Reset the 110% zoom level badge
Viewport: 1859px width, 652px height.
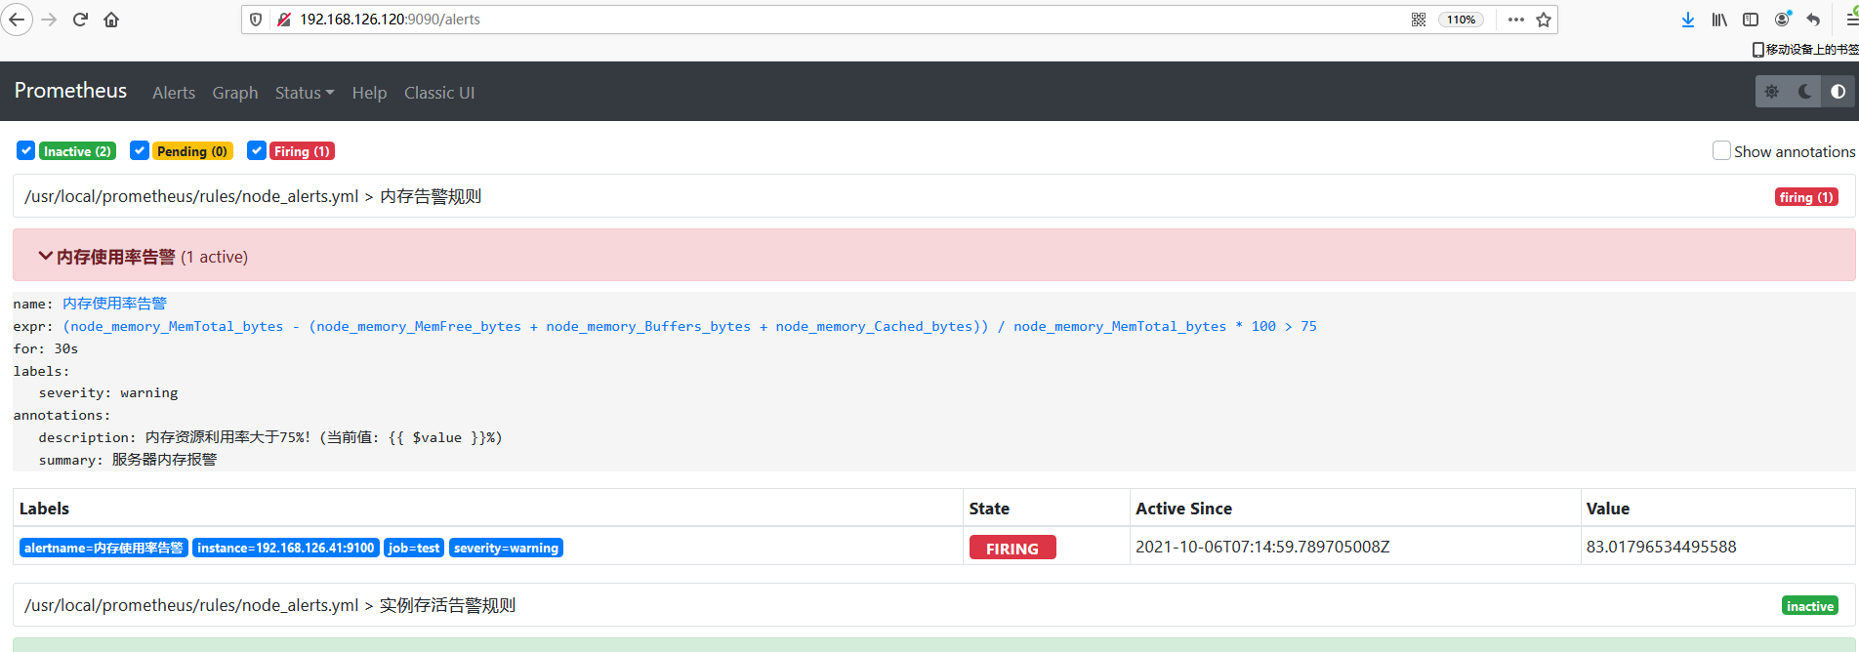(x=1461, y=20)
